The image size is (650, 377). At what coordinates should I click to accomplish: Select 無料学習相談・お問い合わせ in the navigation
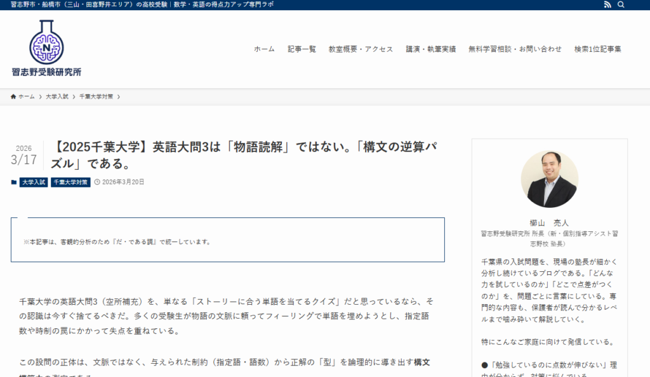(515, 49)
